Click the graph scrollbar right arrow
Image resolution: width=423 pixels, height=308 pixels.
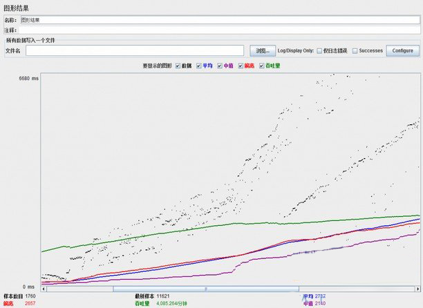point(417,289)
